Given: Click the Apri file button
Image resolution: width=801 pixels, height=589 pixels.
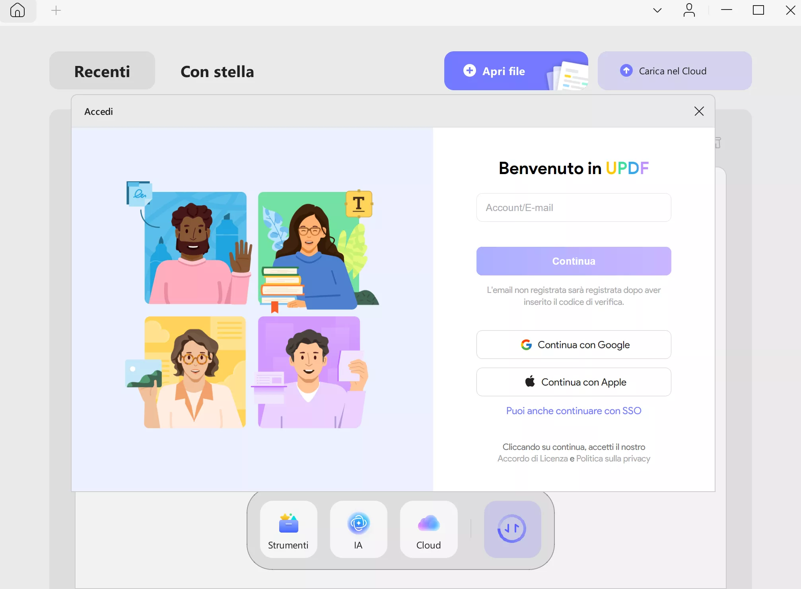Looking at the screenshot, I should click(x=516, y=71).
